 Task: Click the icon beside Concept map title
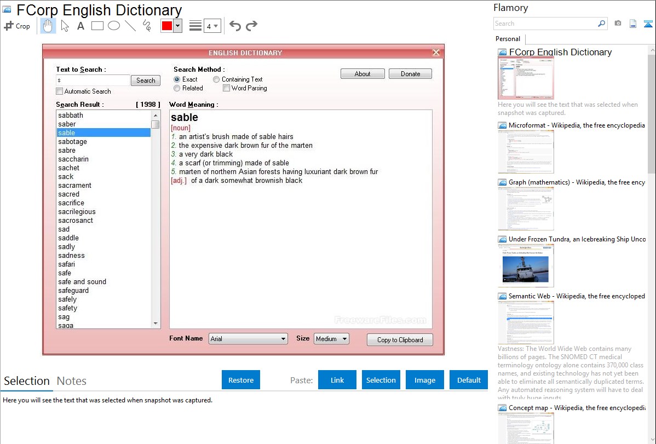pos(502,408)
